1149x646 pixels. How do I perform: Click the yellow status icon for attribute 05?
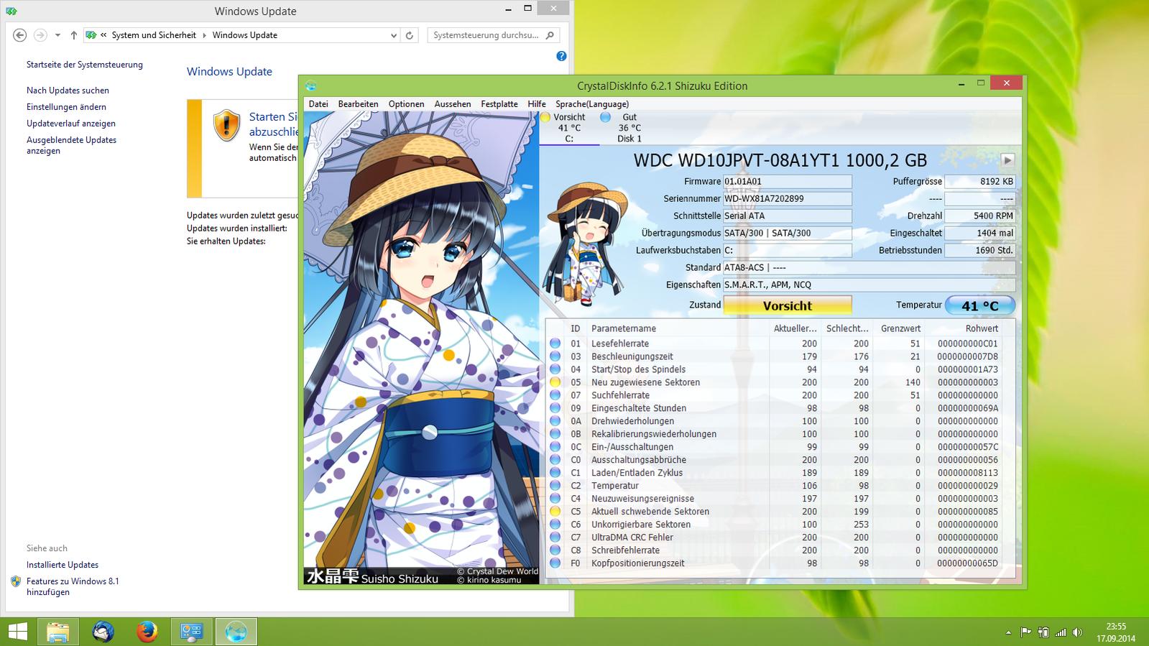(555, 382)
